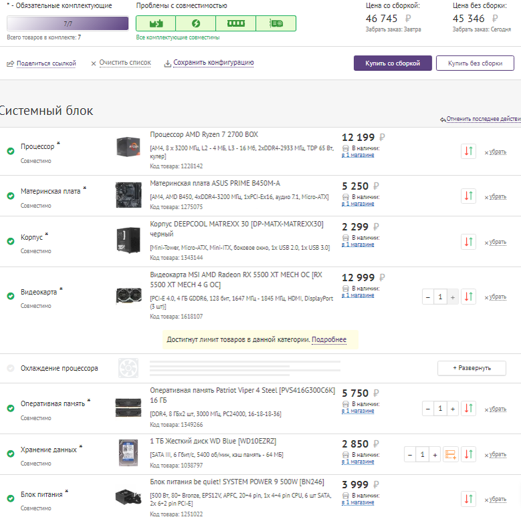Open Материнская плата ASUS PRIME B450M-A title
Screen dimensions: 521x517
pos(215,184)
